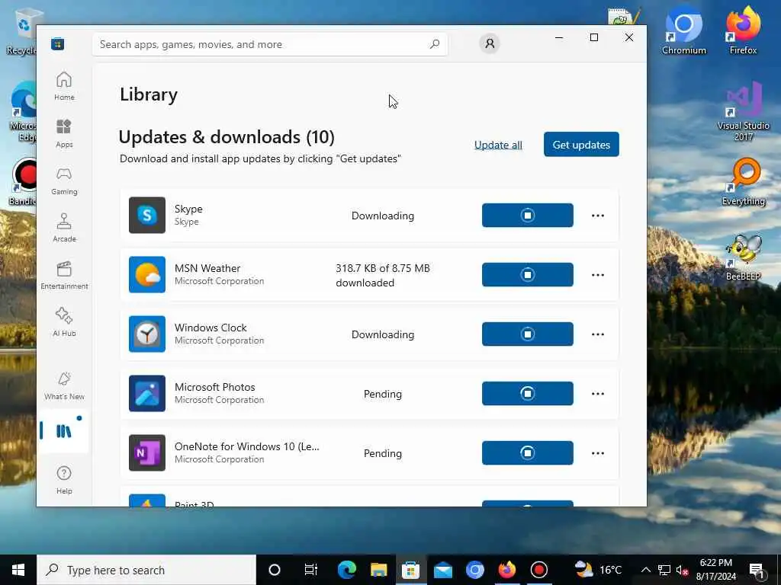Screen dimensions: 781x585
Task: Open the Arcade section
Action: 64,228
